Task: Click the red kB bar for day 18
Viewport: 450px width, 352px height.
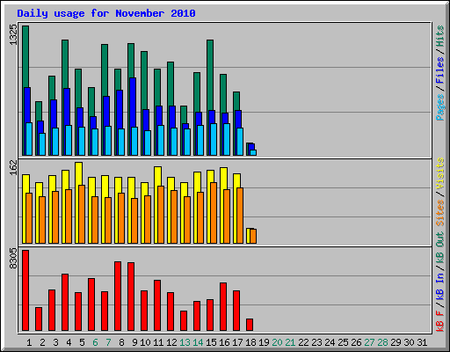Action: (x=250, y=325)
